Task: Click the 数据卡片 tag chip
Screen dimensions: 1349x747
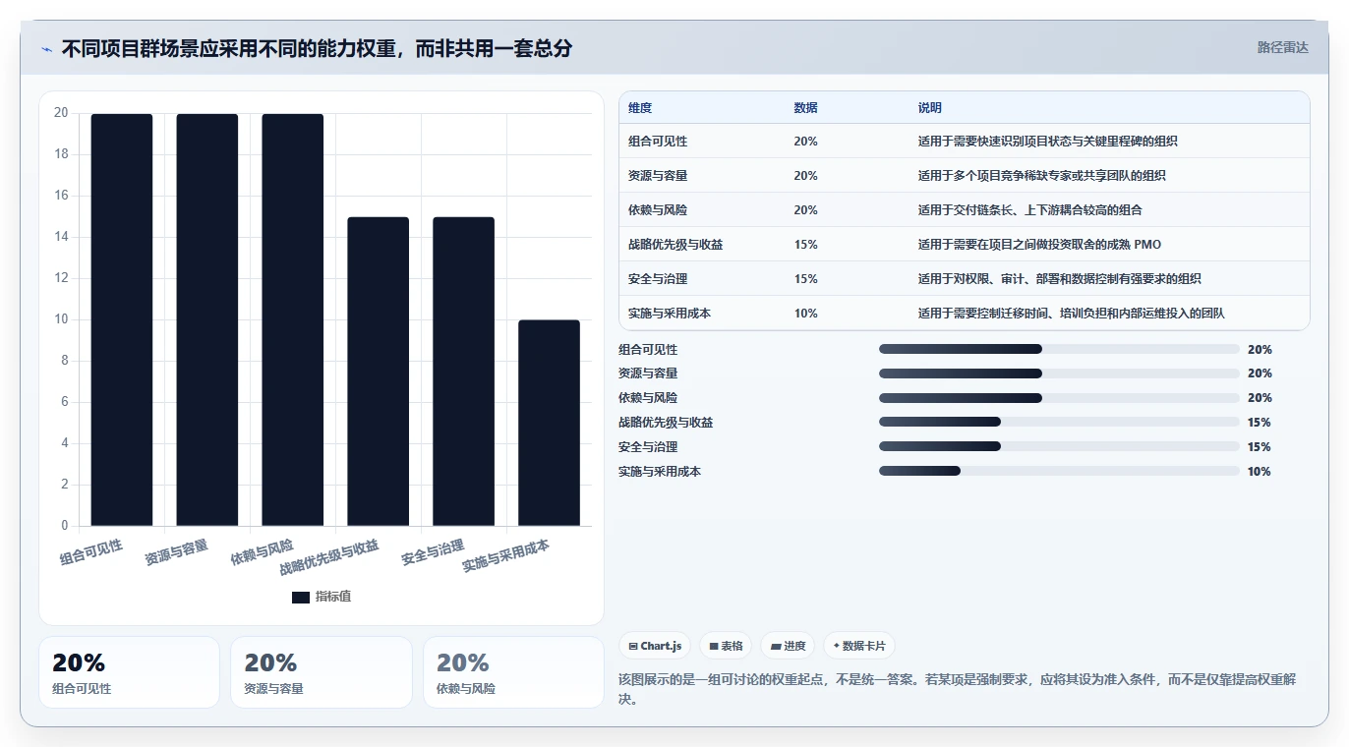Action: coord(859,646)
